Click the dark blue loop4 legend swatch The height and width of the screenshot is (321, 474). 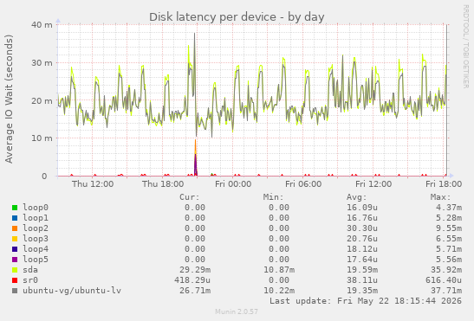coord(15,249)
